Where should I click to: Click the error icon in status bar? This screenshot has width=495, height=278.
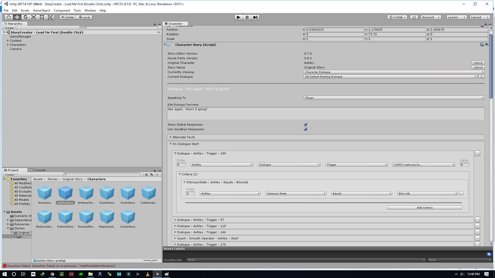tap(5, 266)
